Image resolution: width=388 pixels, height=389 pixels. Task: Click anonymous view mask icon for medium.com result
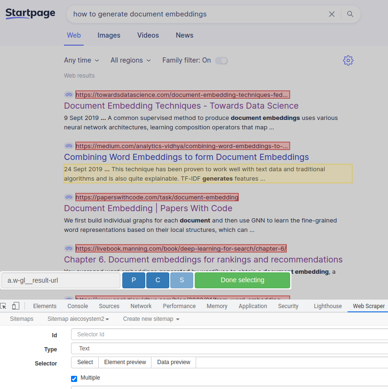(69, 146)
